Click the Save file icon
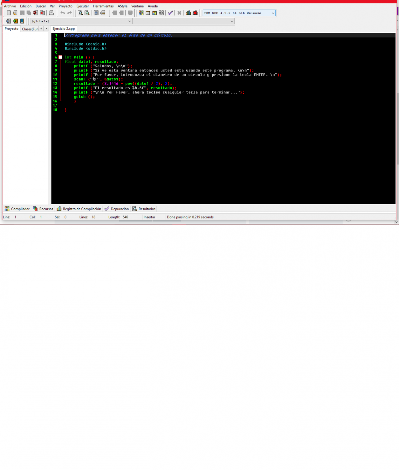Screen dimensions: 399x470 click(x=22, y=13)
